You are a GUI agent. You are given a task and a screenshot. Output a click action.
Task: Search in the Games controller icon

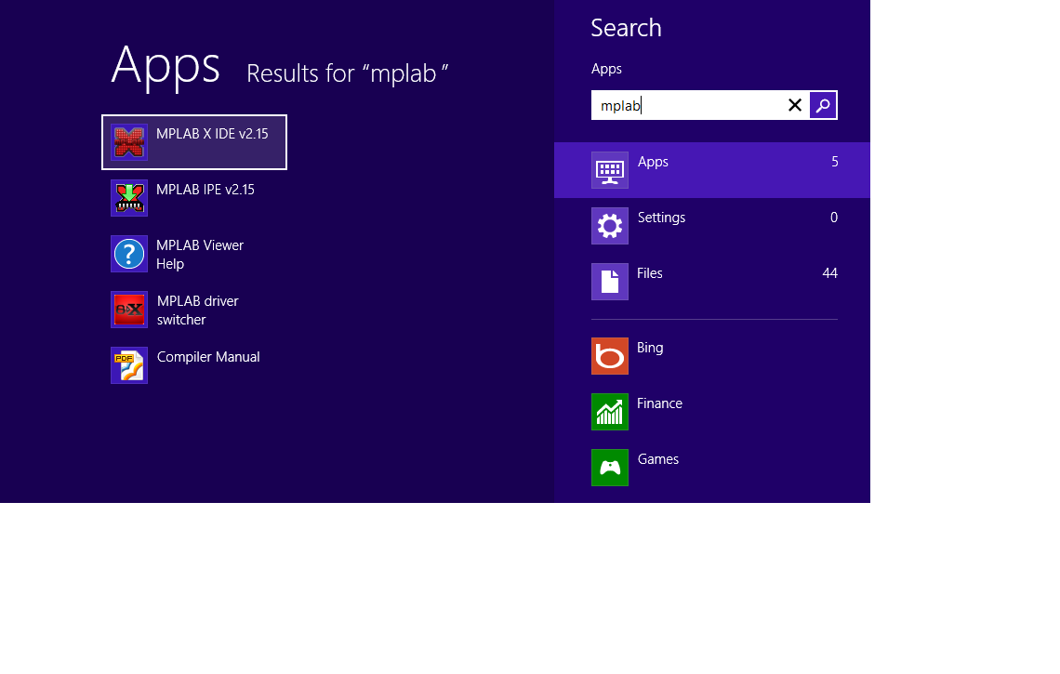click(610, 467)
